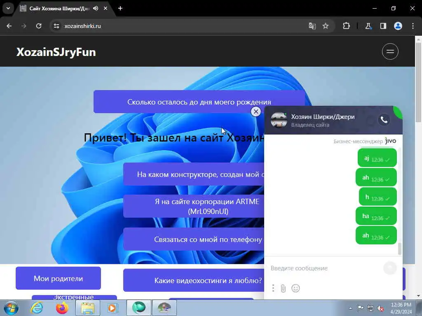This screenshot has width=422, height=316.
Task: Launch Internet Explorer from taskbar
Action: coord(36,308)
